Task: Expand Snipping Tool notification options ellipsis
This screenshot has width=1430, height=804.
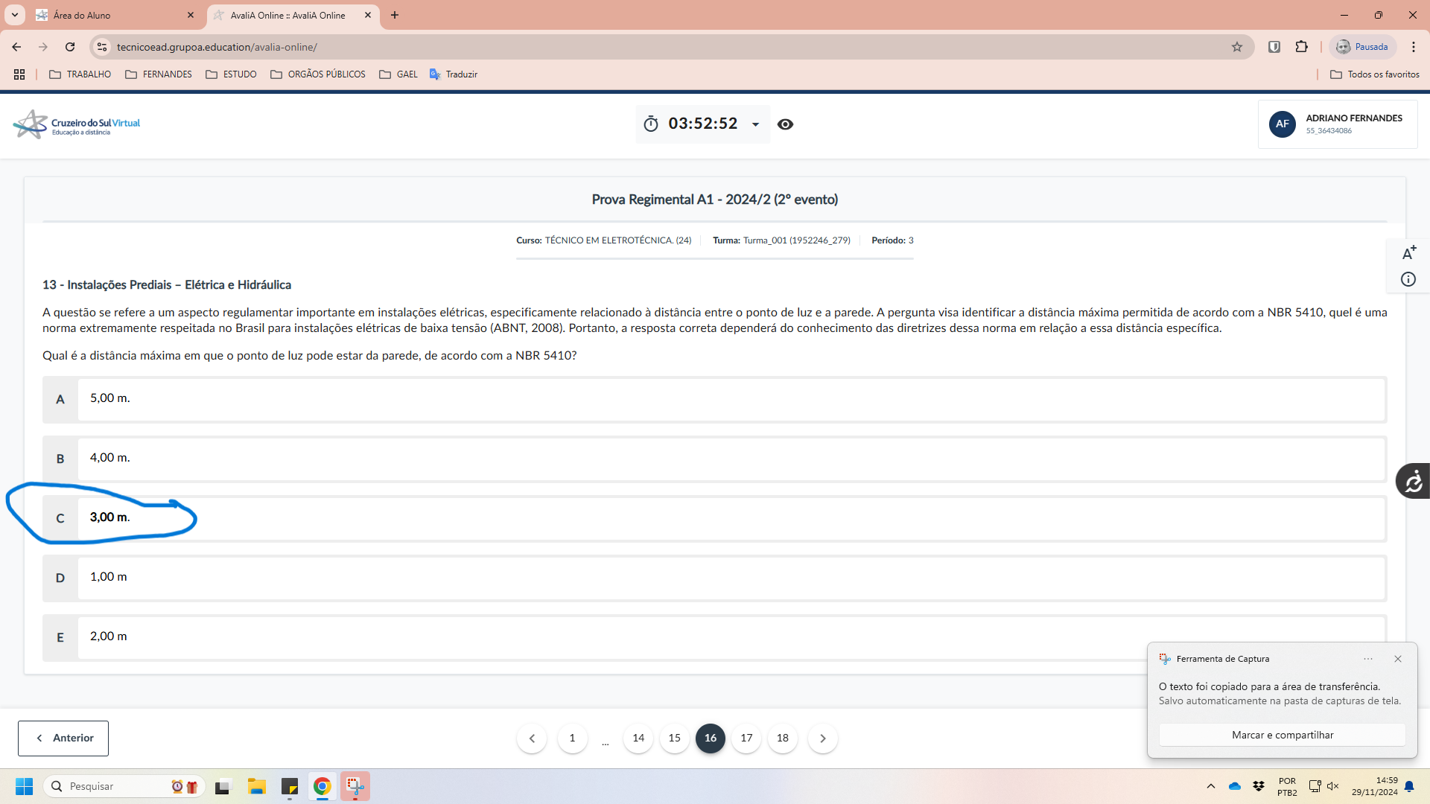Action: 1368,659
